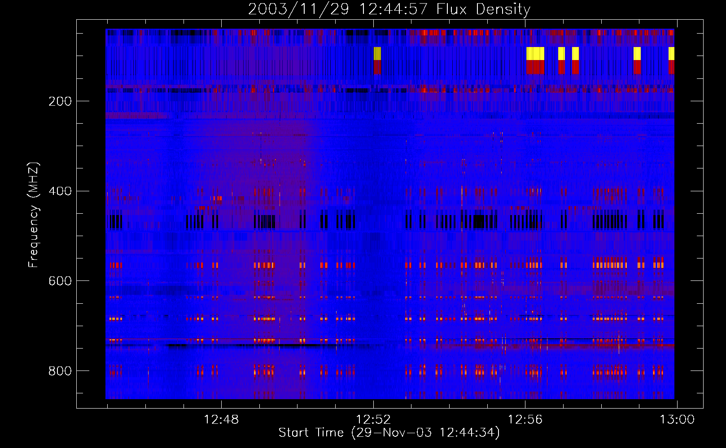Click the 'Start Time (29-Nov-03 12:44:34)' label
This screenshot has width=726, height=448.
[389, 433]
